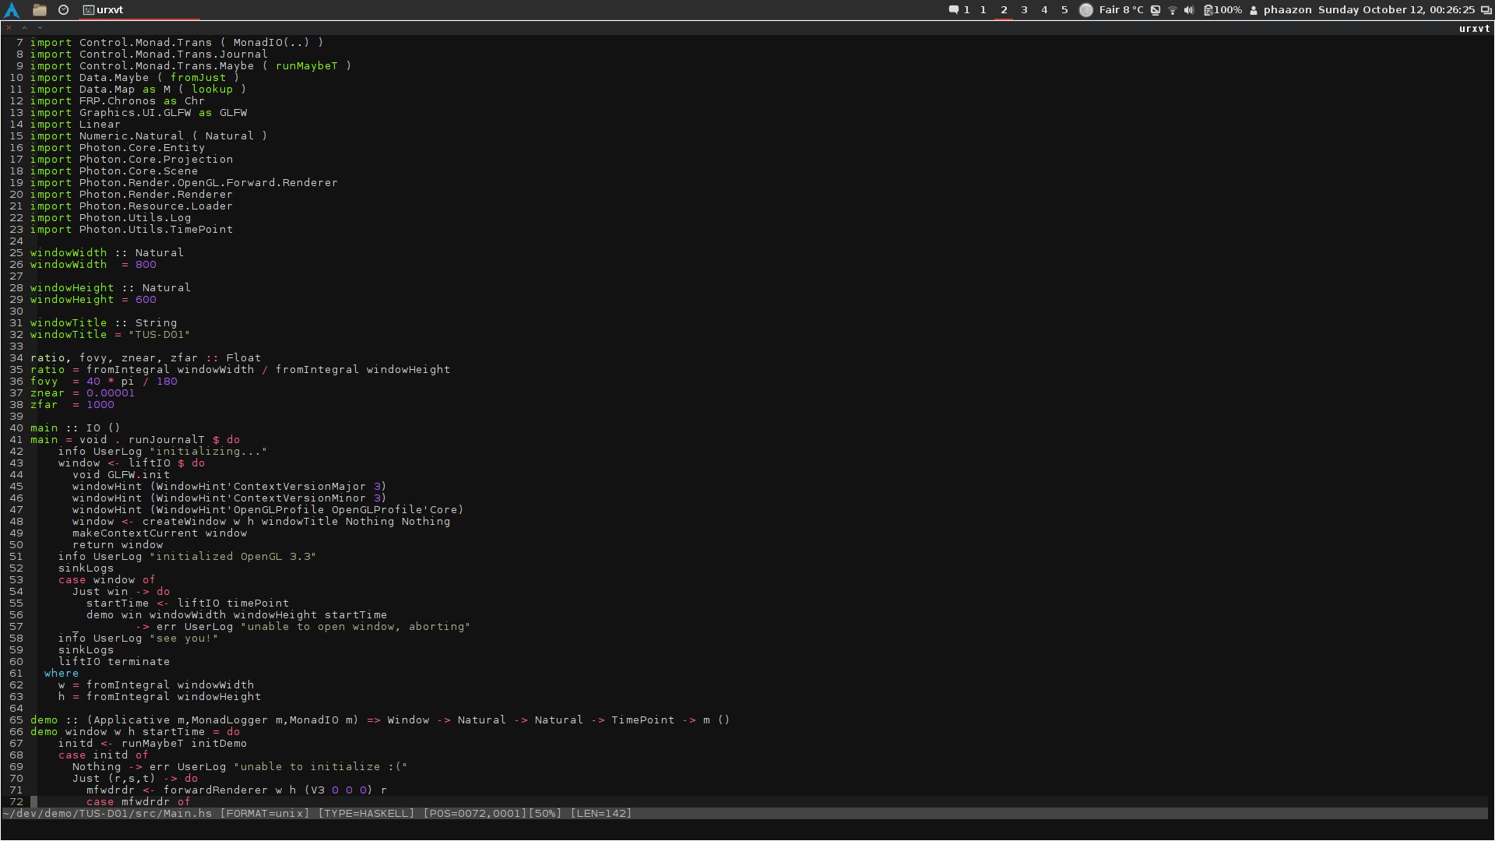Screen dimensions: 1495x841
Task: Switch to workspace 5
Action: click(x=1064, y=10)
